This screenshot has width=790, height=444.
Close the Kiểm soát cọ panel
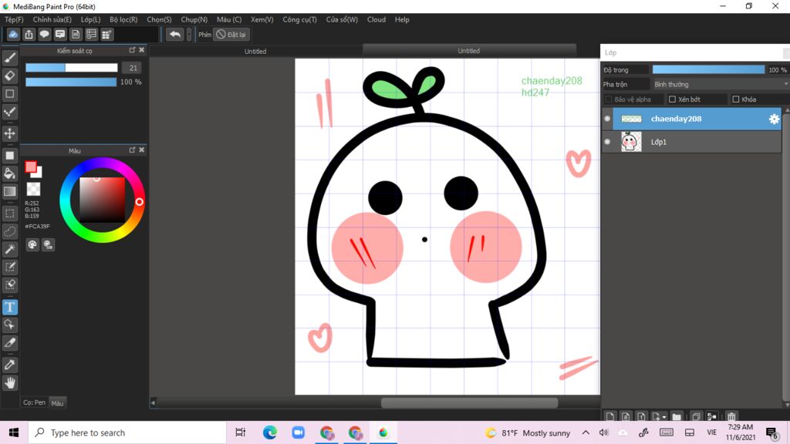pyautogui.click(x=142, y=50)
